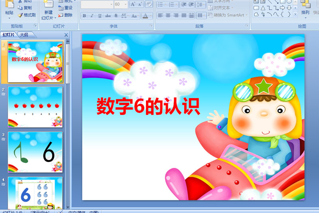Toggle Underline formatting button
The image size is (319, 213).
point(100,16)
